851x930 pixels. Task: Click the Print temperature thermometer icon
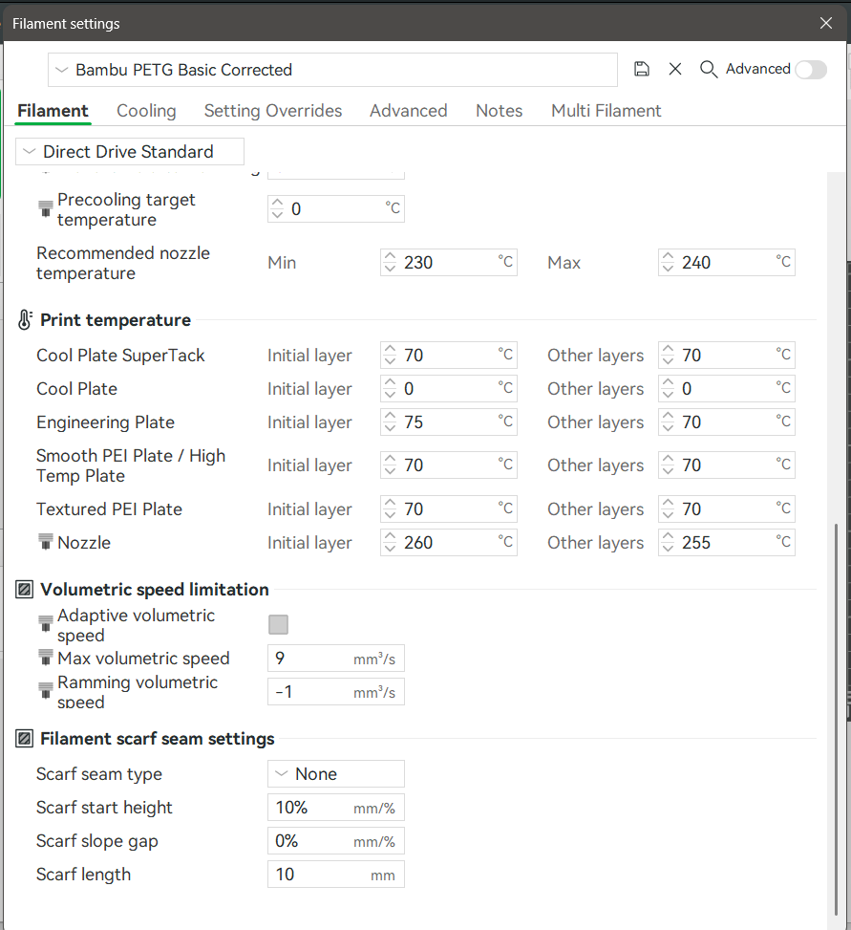pyautogui.click(x=25, y=319)
